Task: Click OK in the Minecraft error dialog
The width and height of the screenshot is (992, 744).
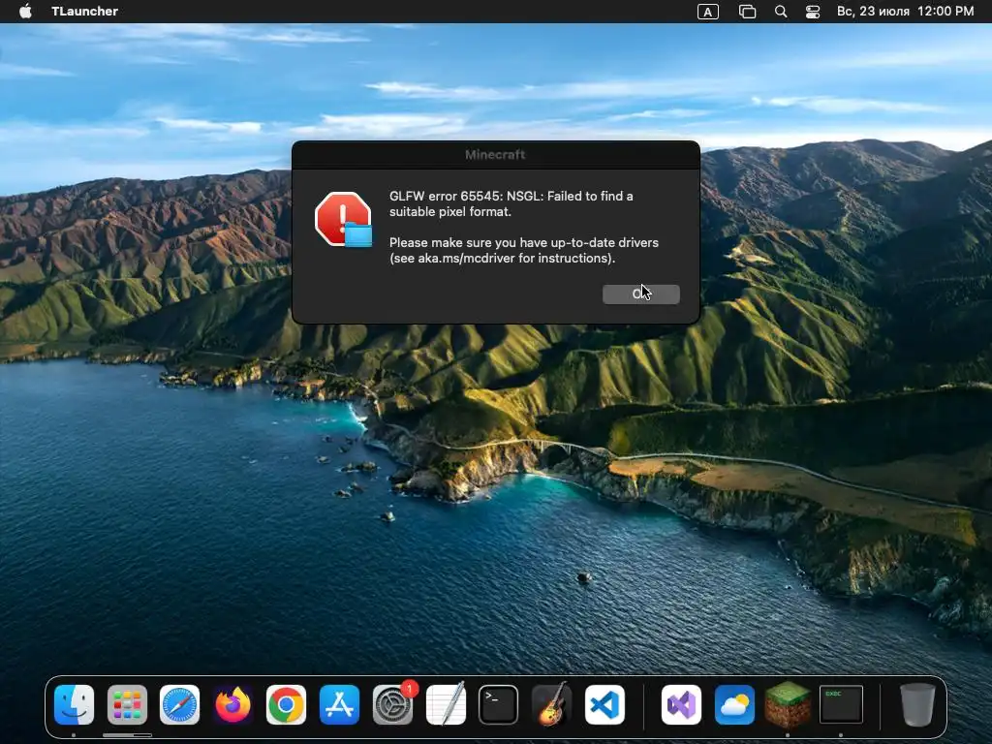Action: [x=641, y=294]
